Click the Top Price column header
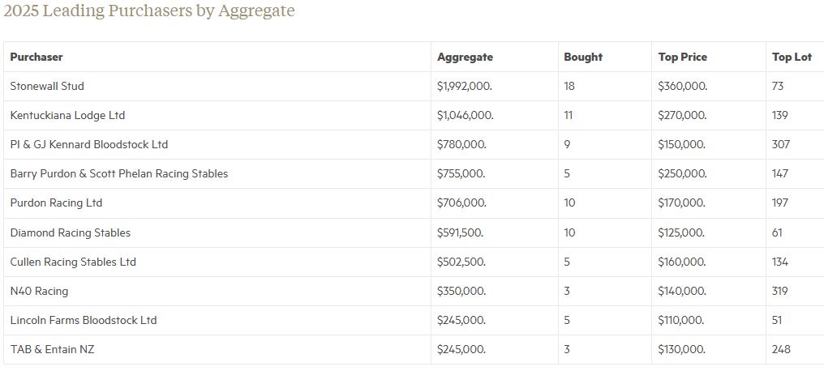This screenshot has width=824, height=371. pyautogui.click(x=682, y=58)
